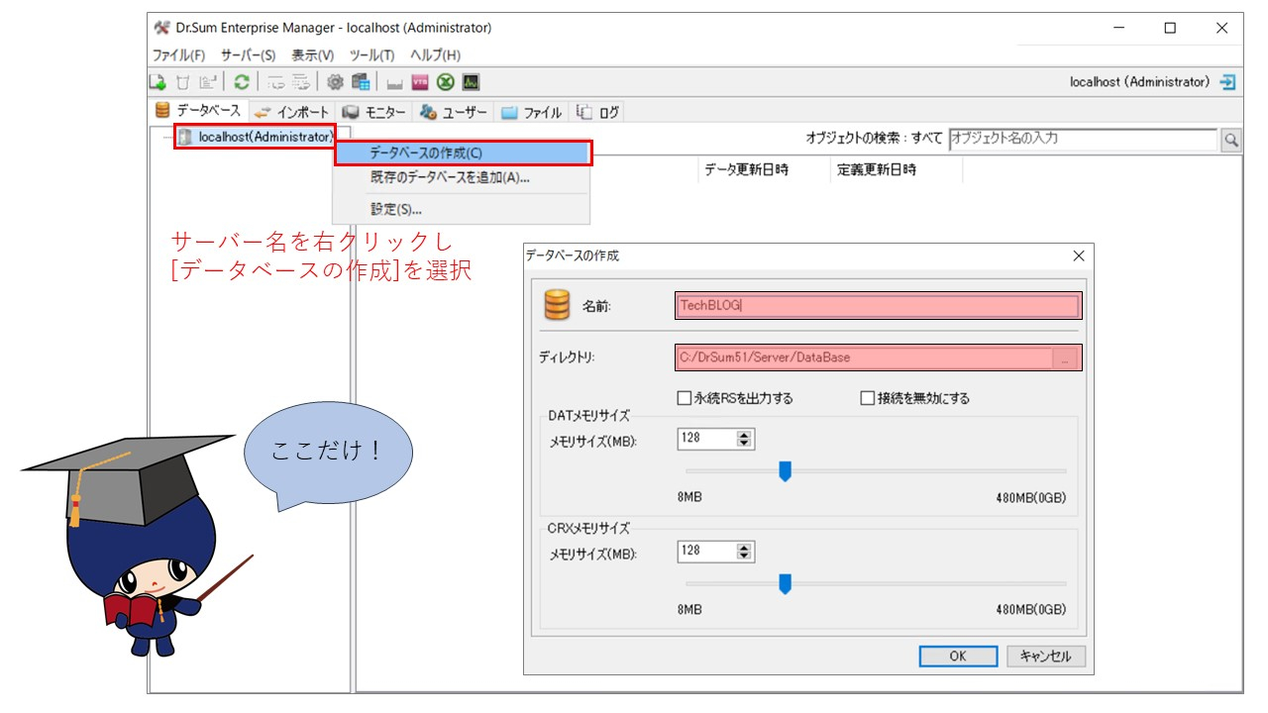
Task: Click the logout arrow icon at top right
Action: 1228,82
